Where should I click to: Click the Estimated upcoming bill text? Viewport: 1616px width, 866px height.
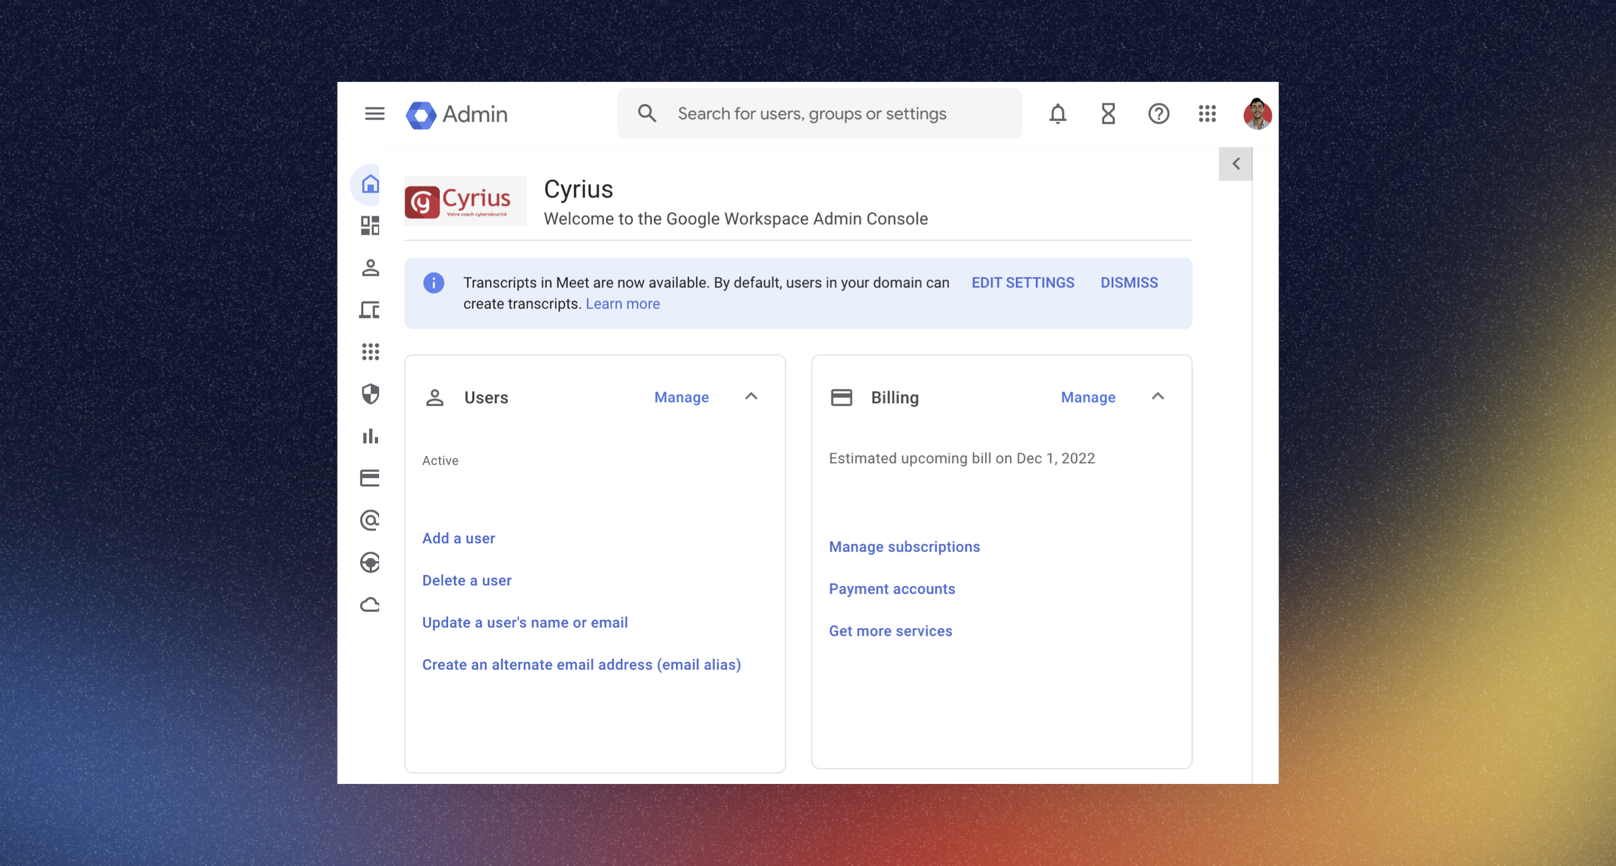(962, 459)
